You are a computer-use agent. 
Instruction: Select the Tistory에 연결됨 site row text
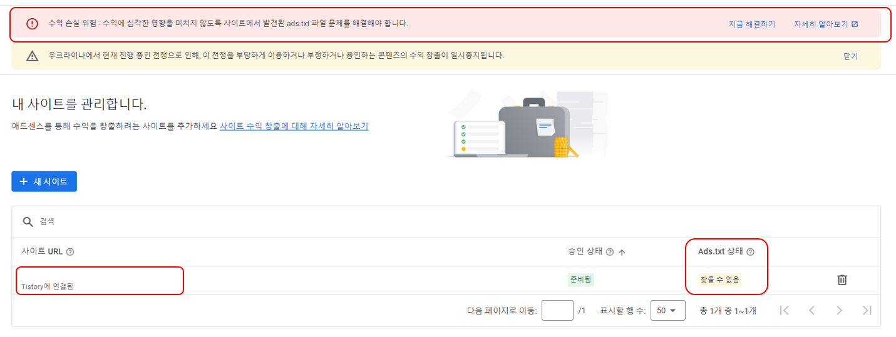click(x=48, y=286)
